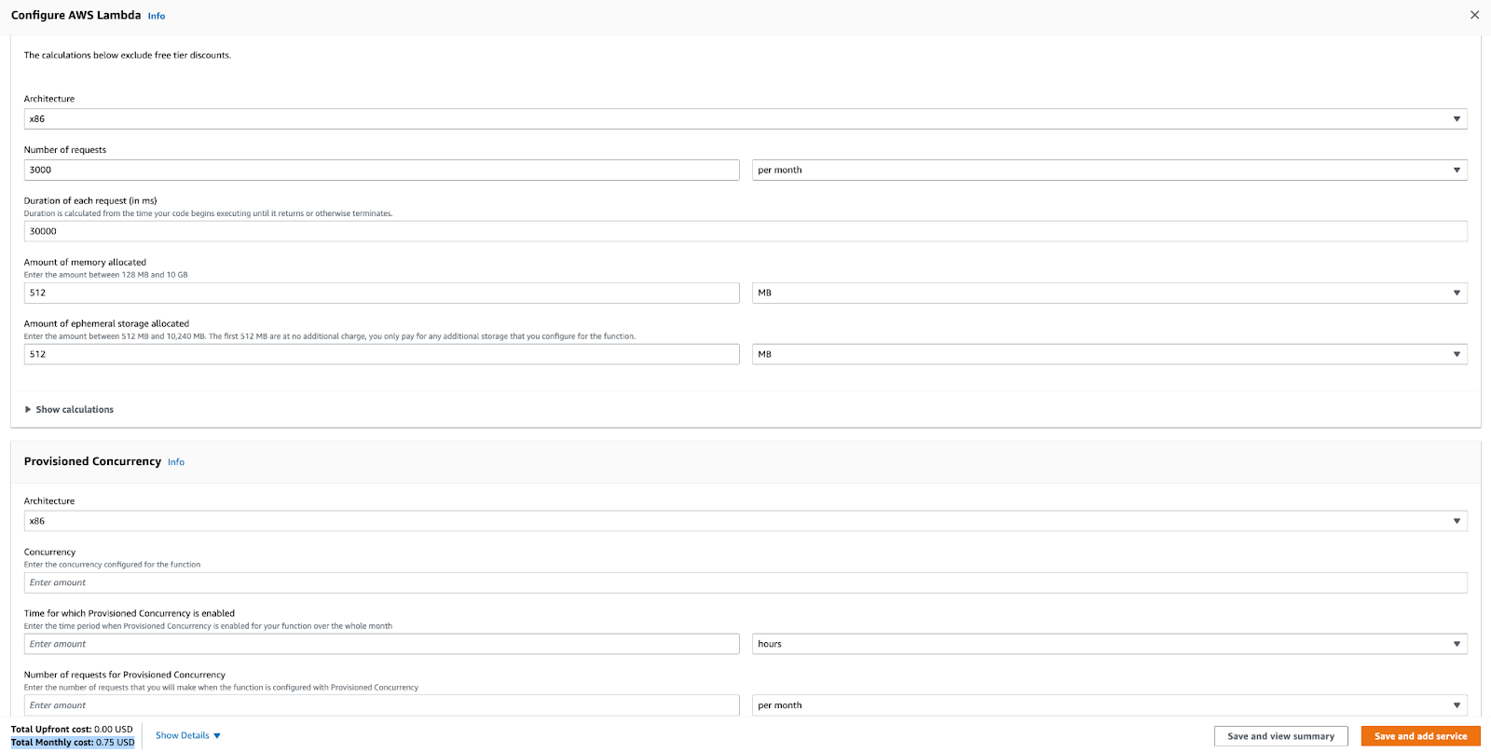The width and height of the screenshot is (1491, 752).
Task: Edit the Number of requests field
Action: (381, 171)
